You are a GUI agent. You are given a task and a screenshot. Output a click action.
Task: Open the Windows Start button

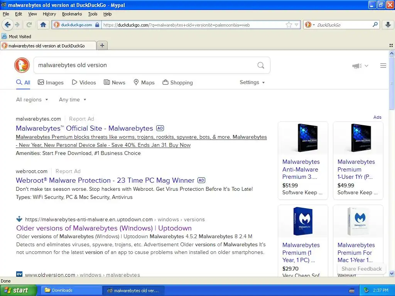18,290
